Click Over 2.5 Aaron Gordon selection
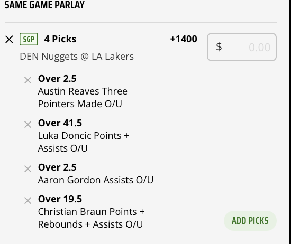 click(57, 167)
